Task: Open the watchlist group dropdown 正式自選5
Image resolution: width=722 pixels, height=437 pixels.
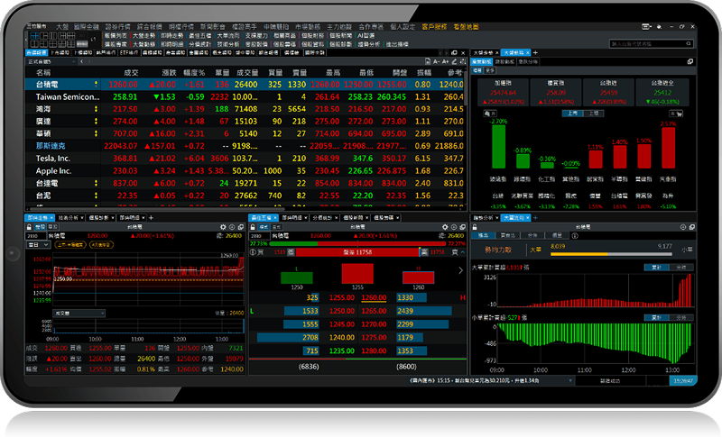Action: point(51,61)
